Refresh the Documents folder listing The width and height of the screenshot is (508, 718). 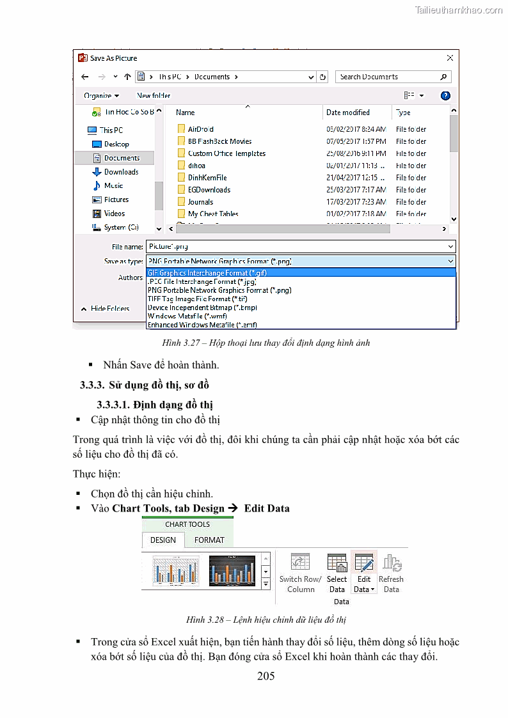(x=323, y=77)
